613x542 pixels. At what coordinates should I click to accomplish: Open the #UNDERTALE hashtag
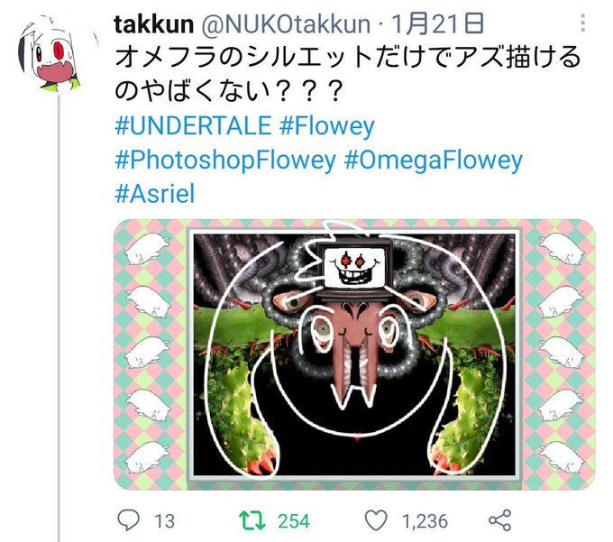[x=193, y=126]
